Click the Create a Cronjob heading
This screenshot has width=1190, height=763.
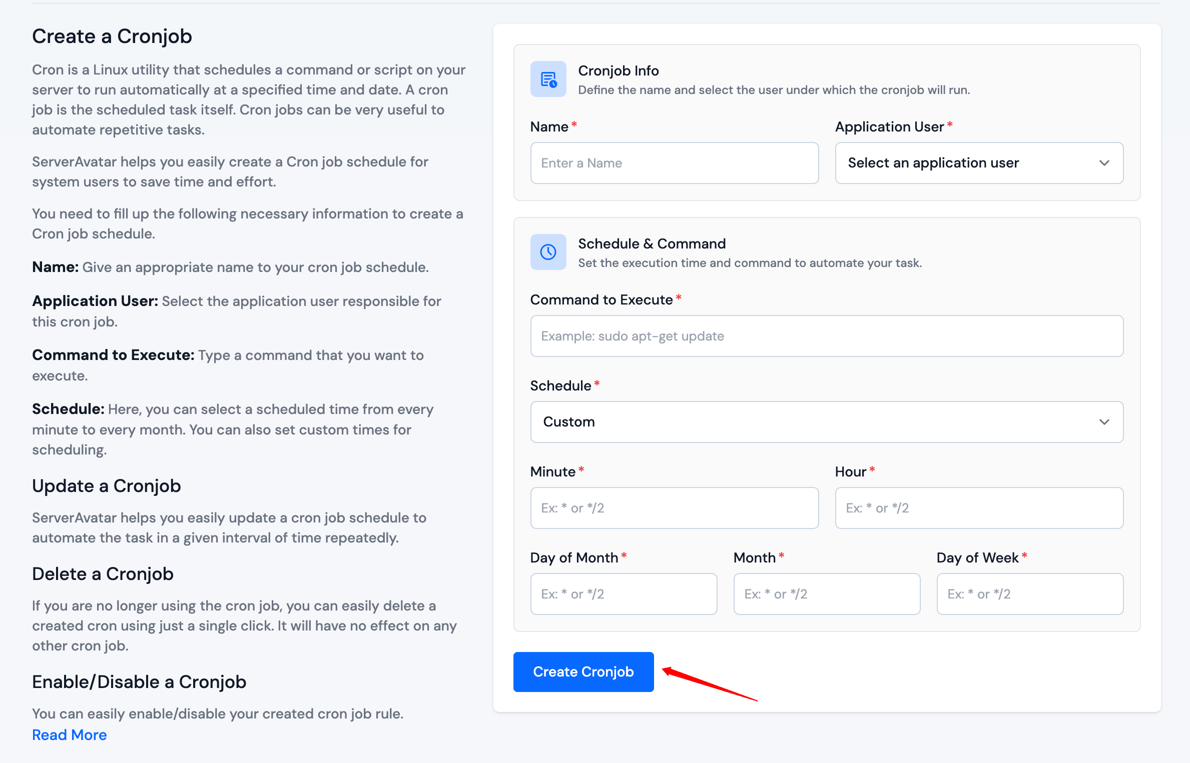pyautogui.click(x=112, y=36)
